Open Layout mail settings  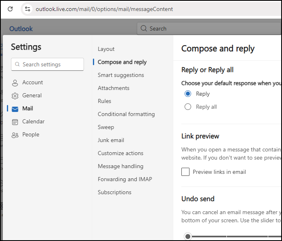pos(106,49)
